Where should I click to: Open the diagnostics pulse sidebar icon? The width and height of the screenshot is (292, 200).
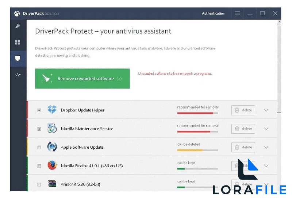coord(18,75)
